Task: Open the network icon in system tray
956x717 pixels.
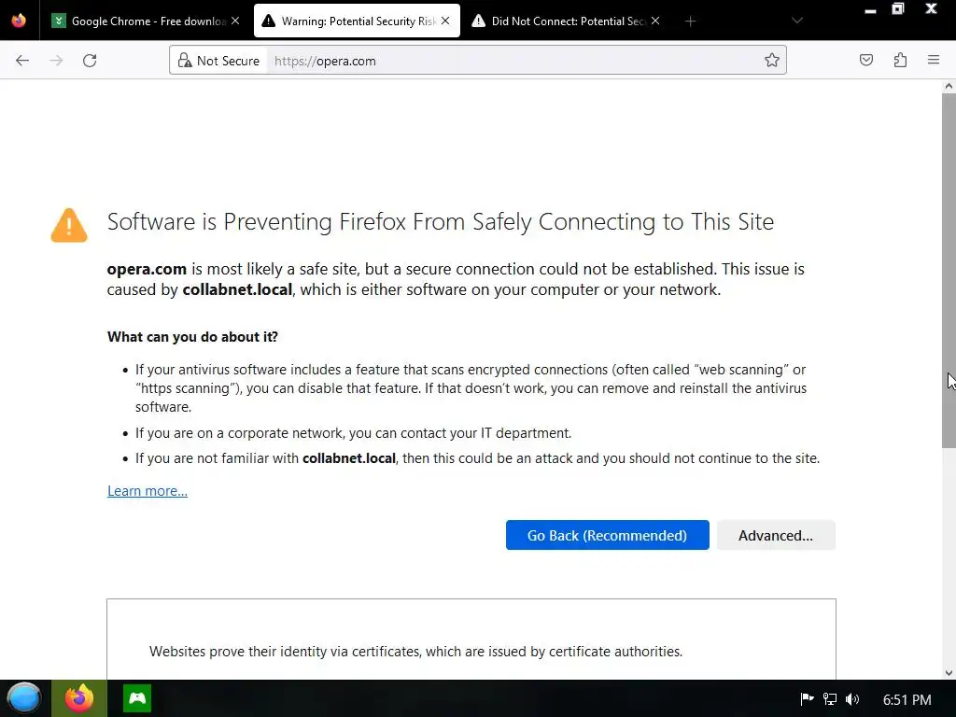Action: 830,699
